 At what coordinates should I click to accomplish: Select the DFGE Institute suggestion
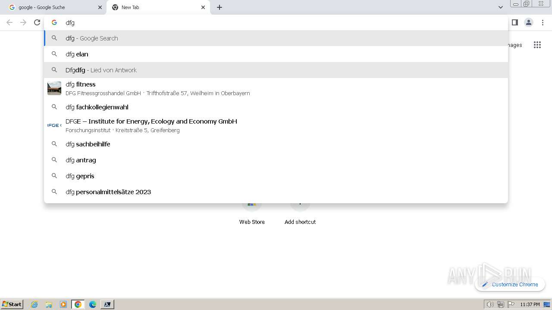click(x=276, y=126)
